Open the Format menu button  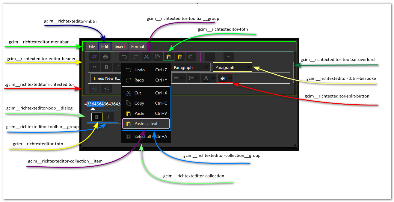click(138, 46)
